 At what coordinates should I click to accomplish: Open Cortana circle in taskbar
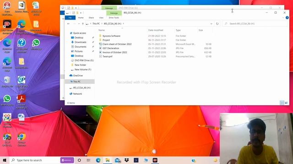tap(79, 160)
